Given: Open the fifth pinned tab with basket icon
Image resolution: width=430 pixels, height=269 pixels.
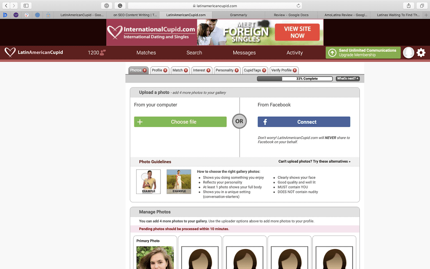Looking at the screenshot, I should tap(48, 15).
